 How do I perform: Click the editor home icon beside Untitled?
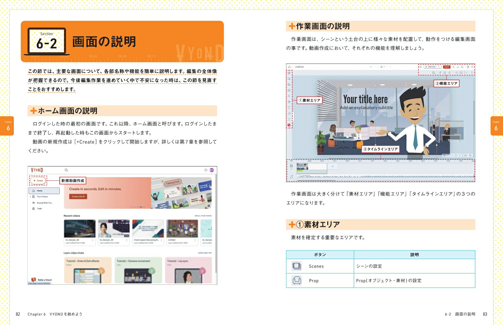click(290, 67)
